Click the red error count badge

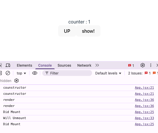tap(131, 65)
